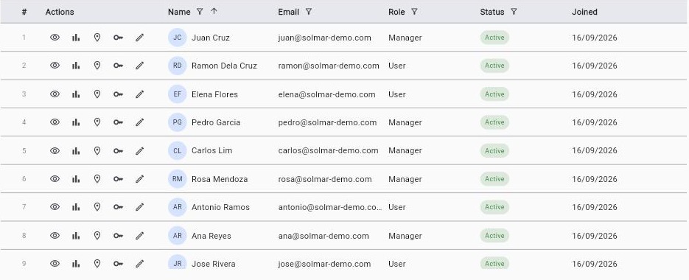Click key icon in Pedro Garcia row

pyautogui.click(x=118, y=122)
